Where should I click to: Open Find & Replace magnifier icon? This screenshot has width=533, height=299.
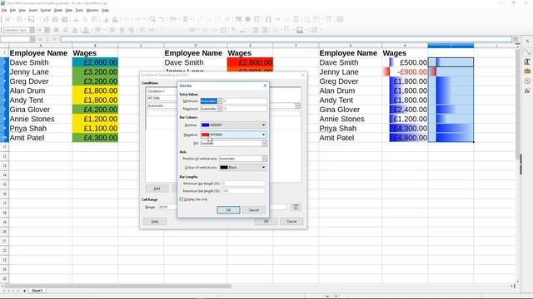[152, 19]
